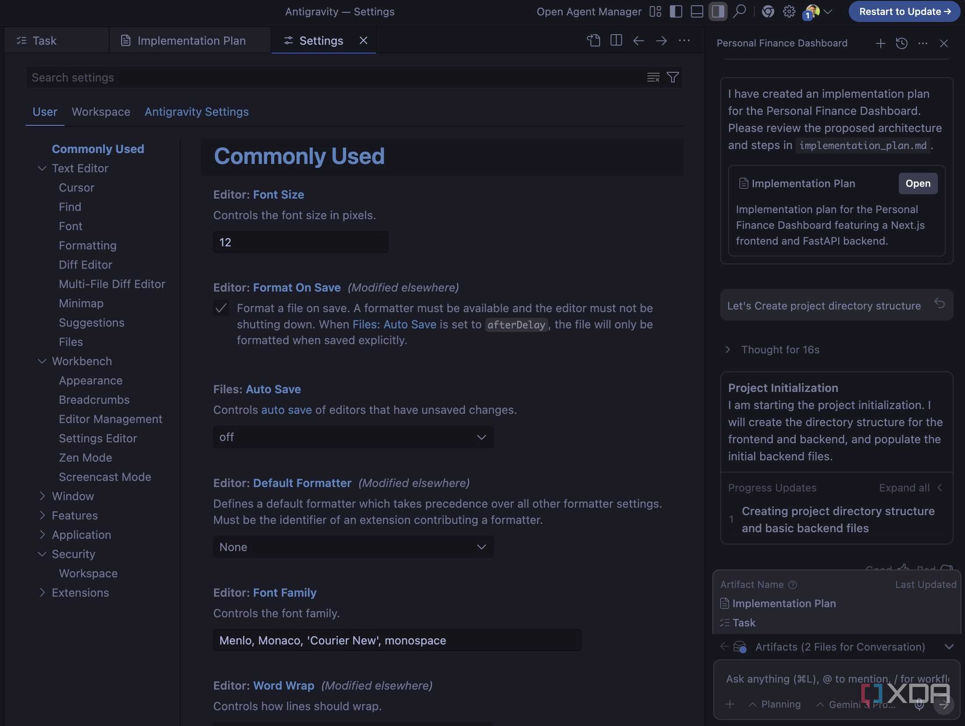Start a new conversation with plus icon

880,43
